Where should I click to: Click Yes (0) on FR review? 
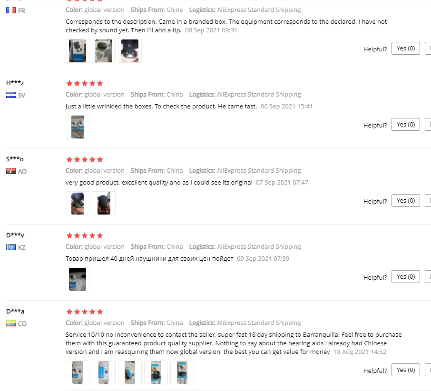pos(405,49)
